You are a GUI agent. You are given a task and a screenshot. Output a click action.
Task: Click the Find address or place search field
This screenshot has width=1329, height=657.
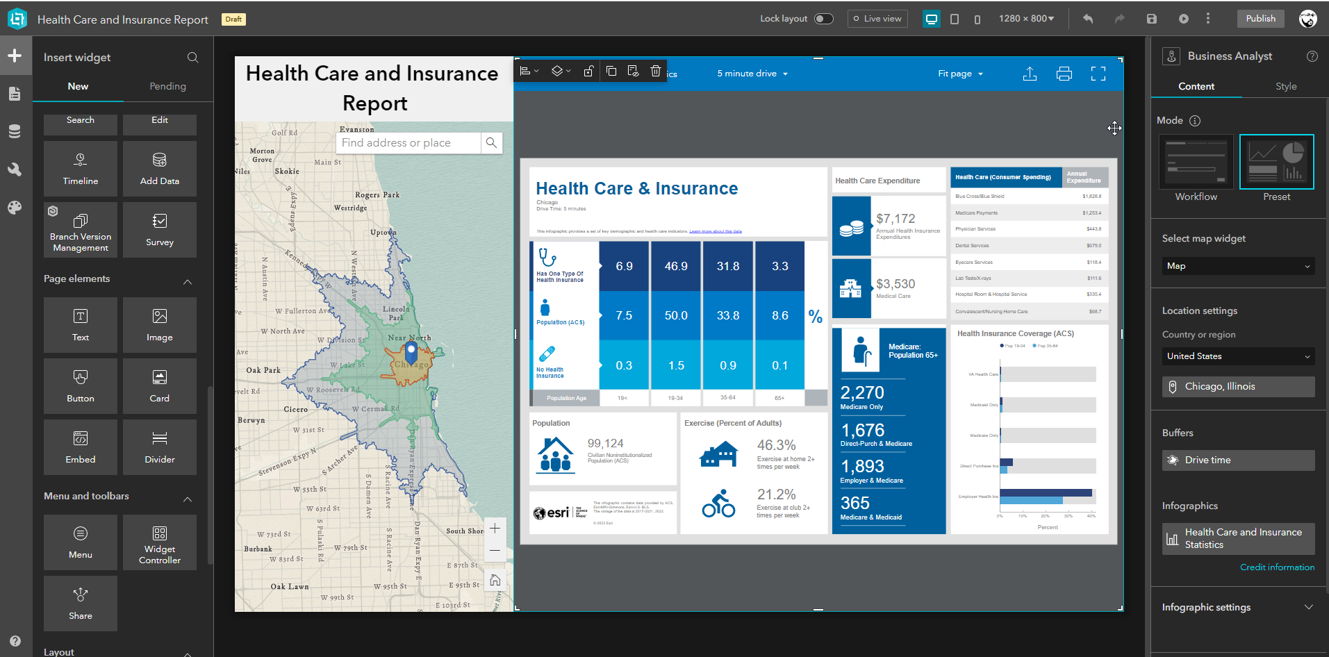pos(408,142)
